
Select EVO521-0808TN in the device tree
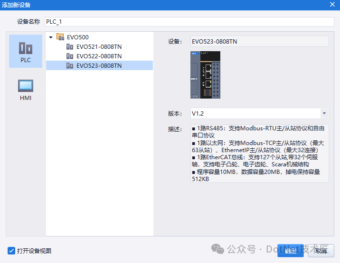(x=99, y=47)
